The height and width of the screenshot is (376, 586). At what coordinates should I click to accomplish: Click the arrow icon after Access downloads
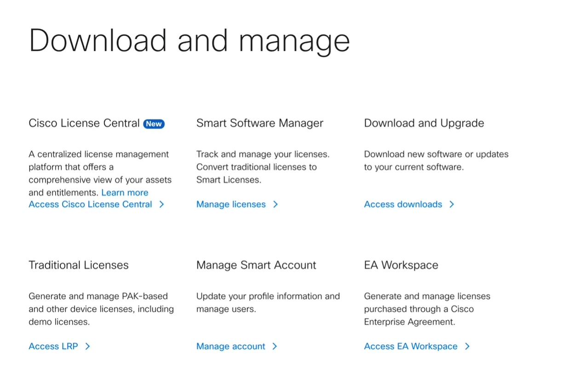pyautogui.click(x=452, y=205)
